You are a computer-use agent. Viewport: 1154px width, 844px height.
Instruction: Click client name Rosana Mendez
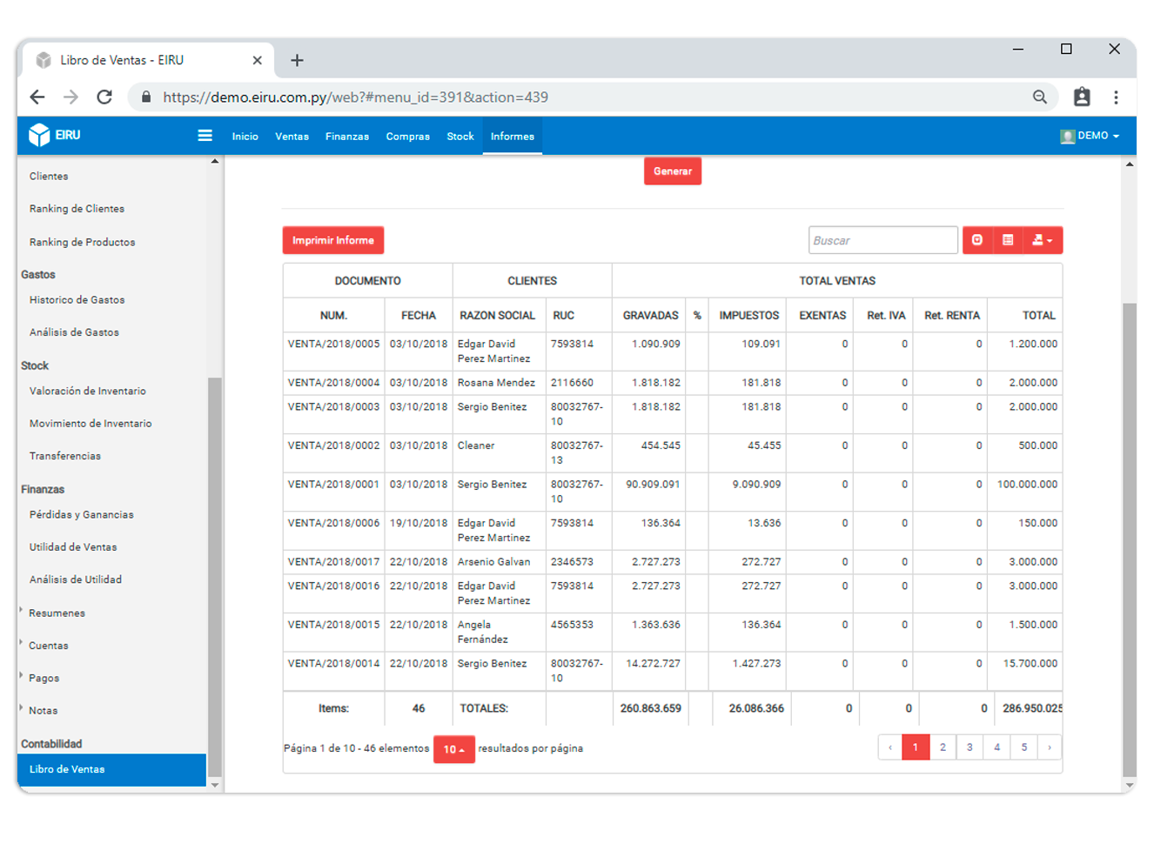click(496, 383)
